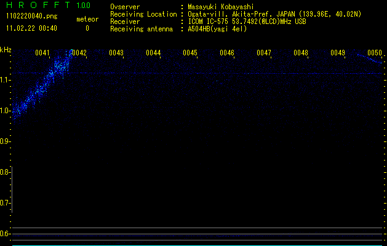The width and height of the screenshot is (387, 246).
Task: Click the 0.6 frequency axis label
Action: point(5,234)
